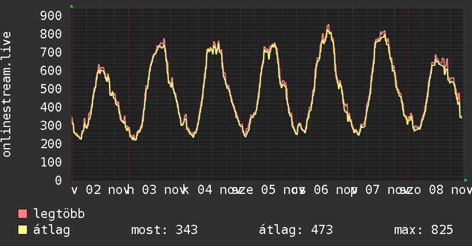The image size is (472, 246).
Task: Click the y-axis label 200
Action: point(51,144)
